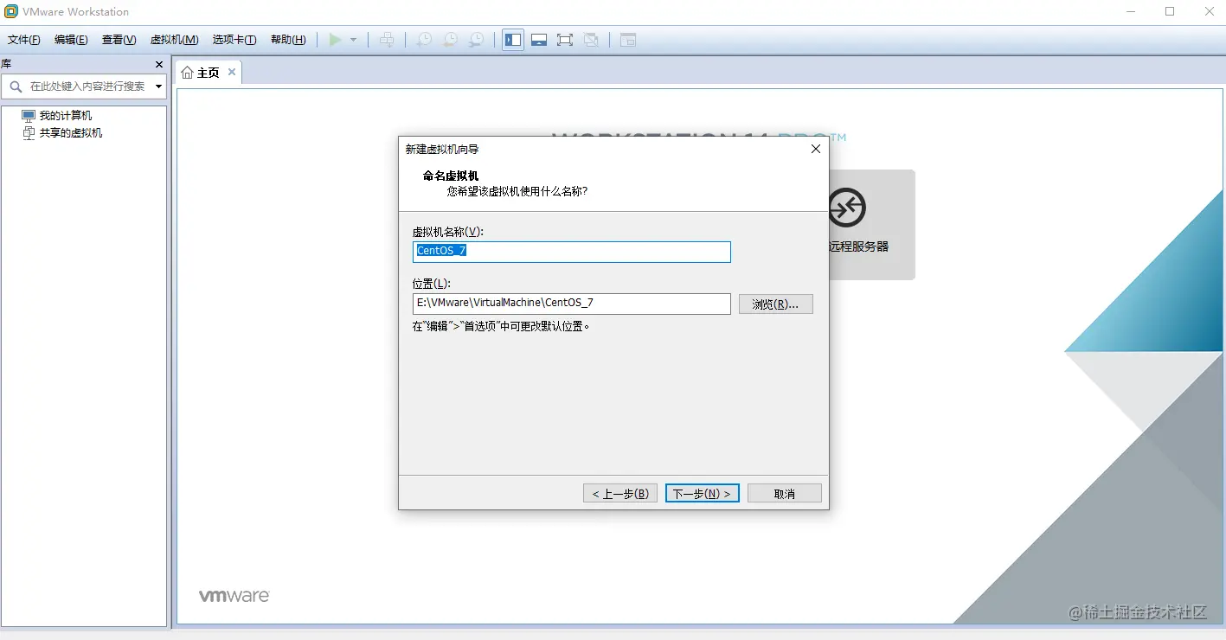Open the power options dropdown arrow
The image size is (1226, 640).
point(353,40)
